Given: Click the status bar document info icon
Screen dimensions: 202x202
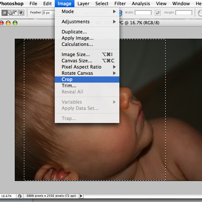Looking at the screenshot, I should (19, 196).
